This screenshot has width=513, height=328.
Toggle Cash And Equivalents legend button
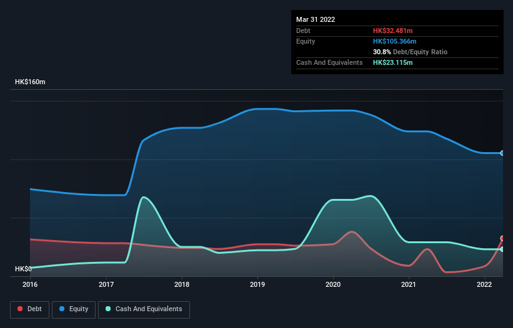click(x=144, y=309)
